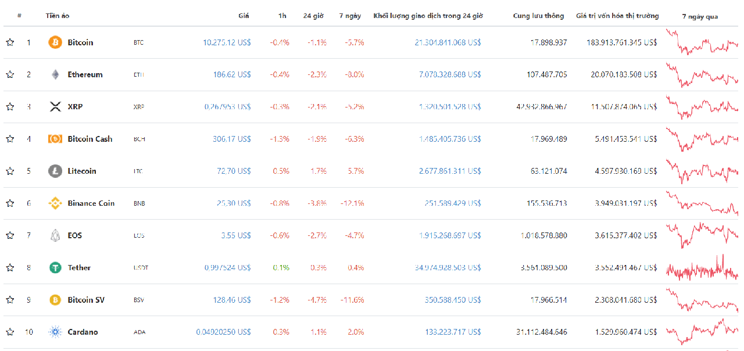Click the Tether logo icon
The image size is (744, 351).
55,267
